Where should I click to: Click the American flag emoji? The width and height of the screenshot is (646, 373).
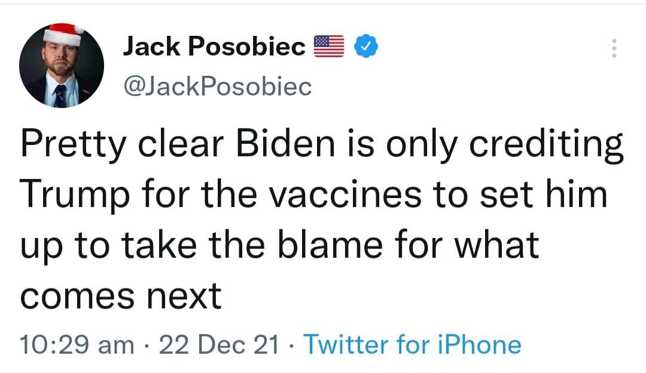330,47
